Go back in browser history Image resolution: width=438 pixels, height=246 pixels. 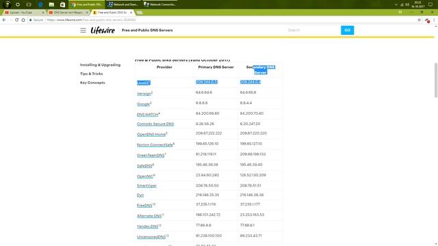pyautogui.click(x=4, y=20)
